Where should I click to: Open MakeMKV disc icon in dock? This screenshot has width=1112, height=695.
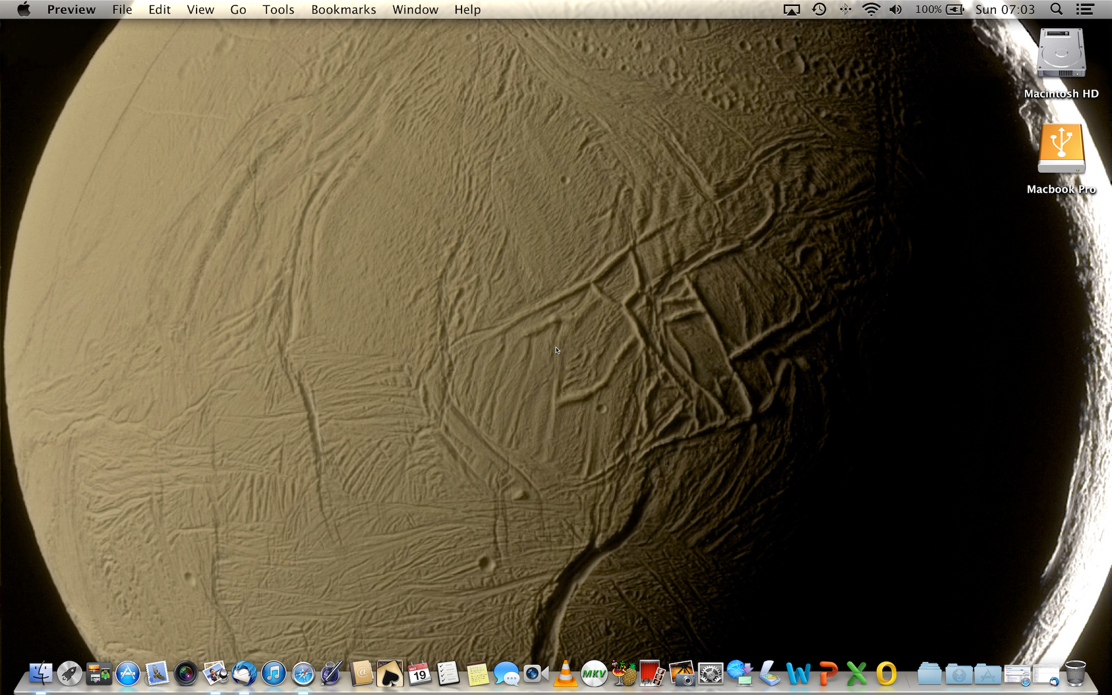pyautogui.click(x=594, y=674)
